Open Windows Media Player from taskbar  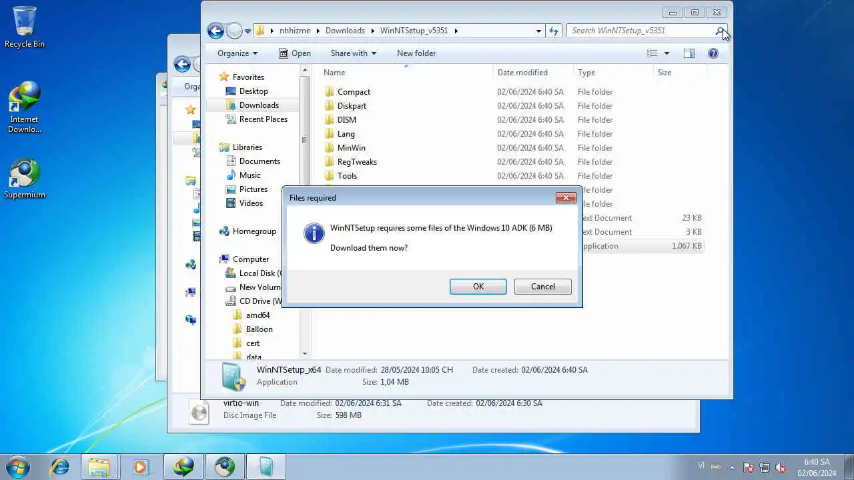click(x=140, y=467)
